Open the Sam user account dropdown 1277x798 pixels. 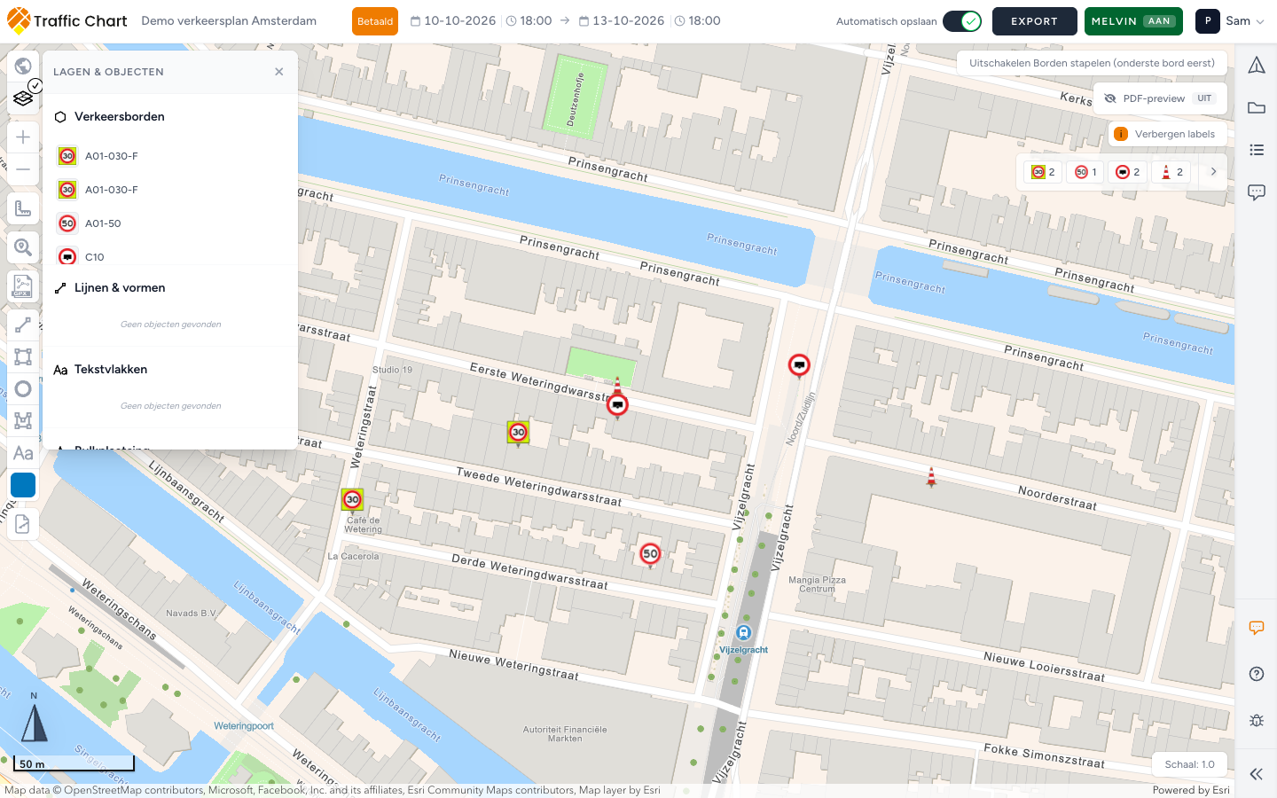[x=1230, y=21]
